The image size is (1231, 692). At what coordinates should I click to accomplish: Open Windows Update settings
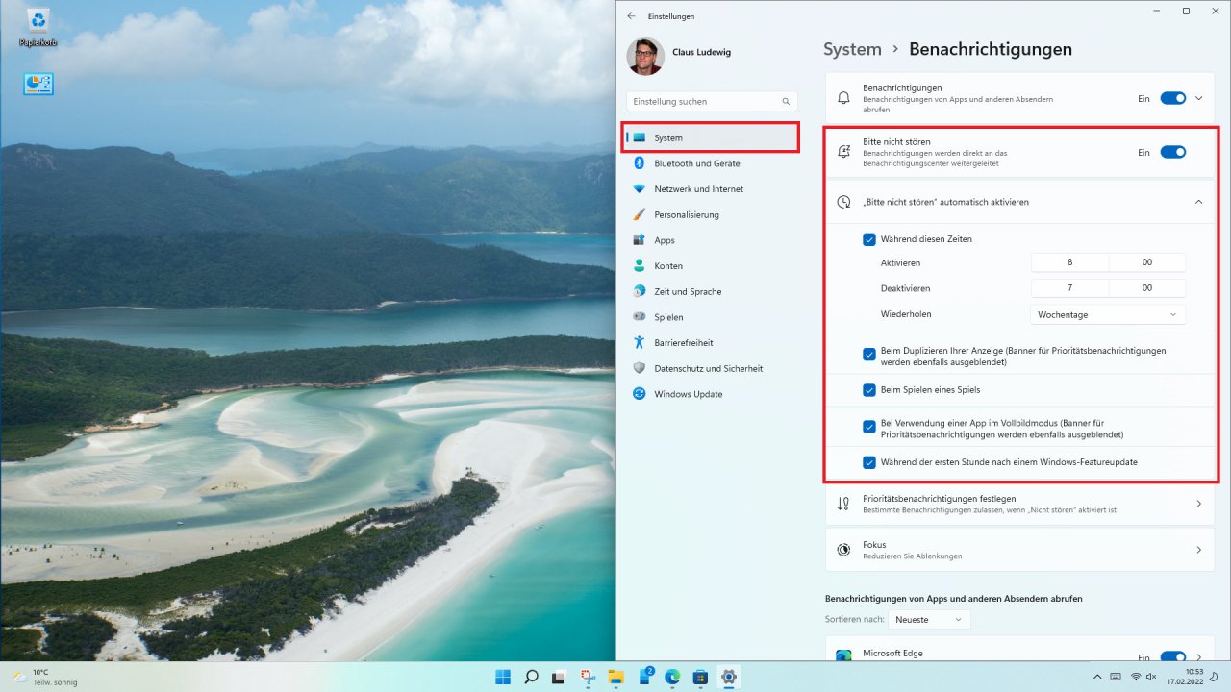point(712,394)
